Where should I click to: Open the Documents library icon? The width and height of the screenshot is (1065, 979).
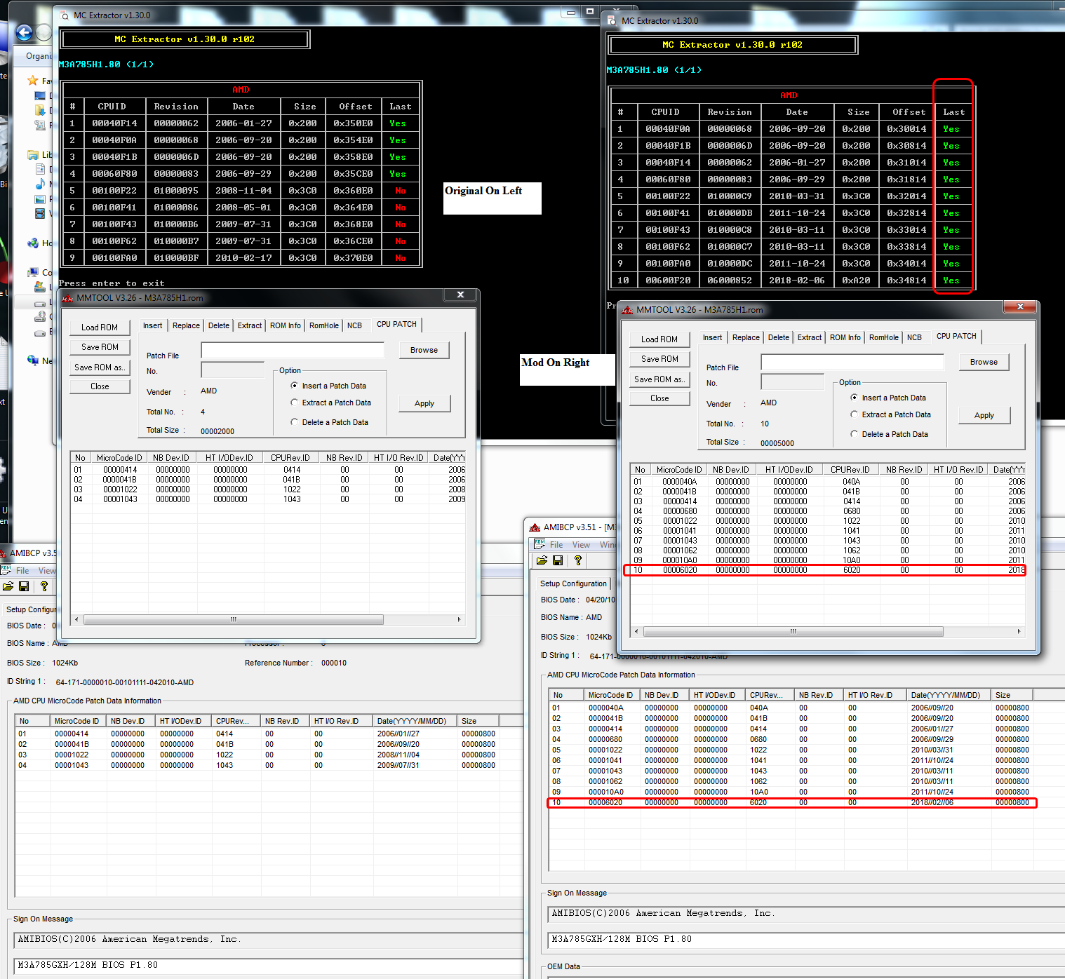[x=41, y=169]
